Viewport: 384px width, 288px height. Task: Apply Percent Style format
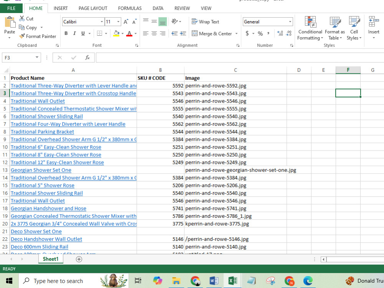click(260, 33)
